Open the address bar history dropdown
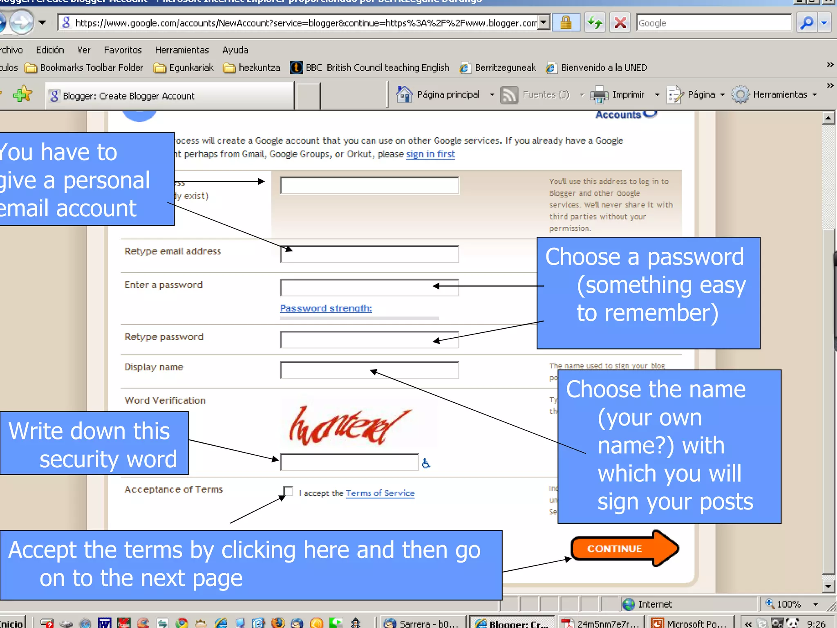Image resolution: width=837 pixels, height=628 pixels. point(543,22)
